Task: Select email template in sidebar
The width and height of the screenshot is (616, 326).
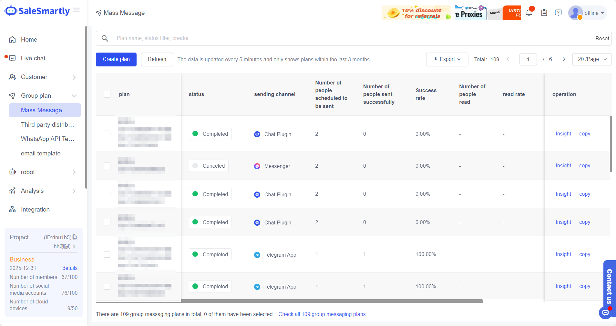Action: pos(41,153)
